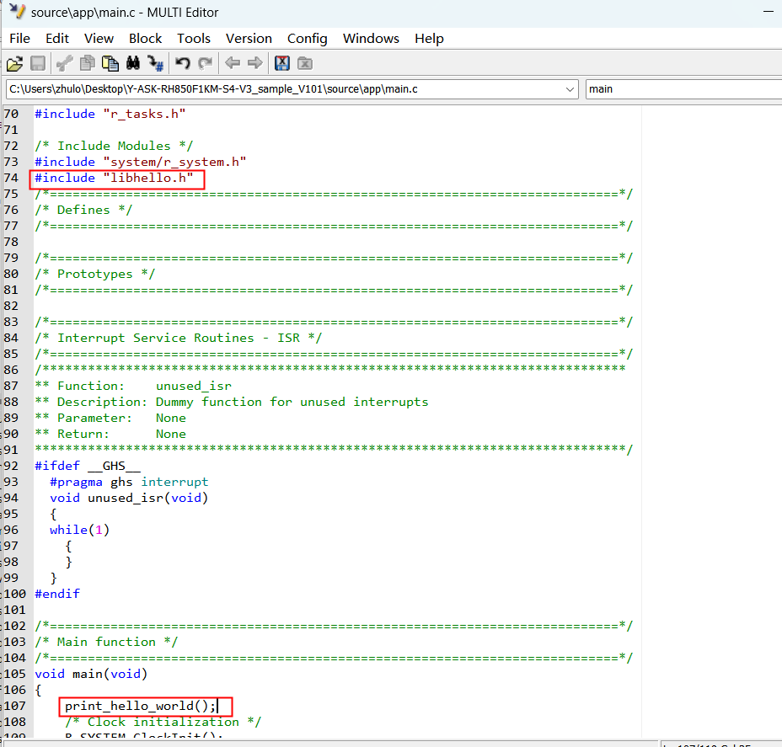This screenshot has width=782, height=747.
Task: Expand the file path dropdown
Action: [x=570, y=89]
